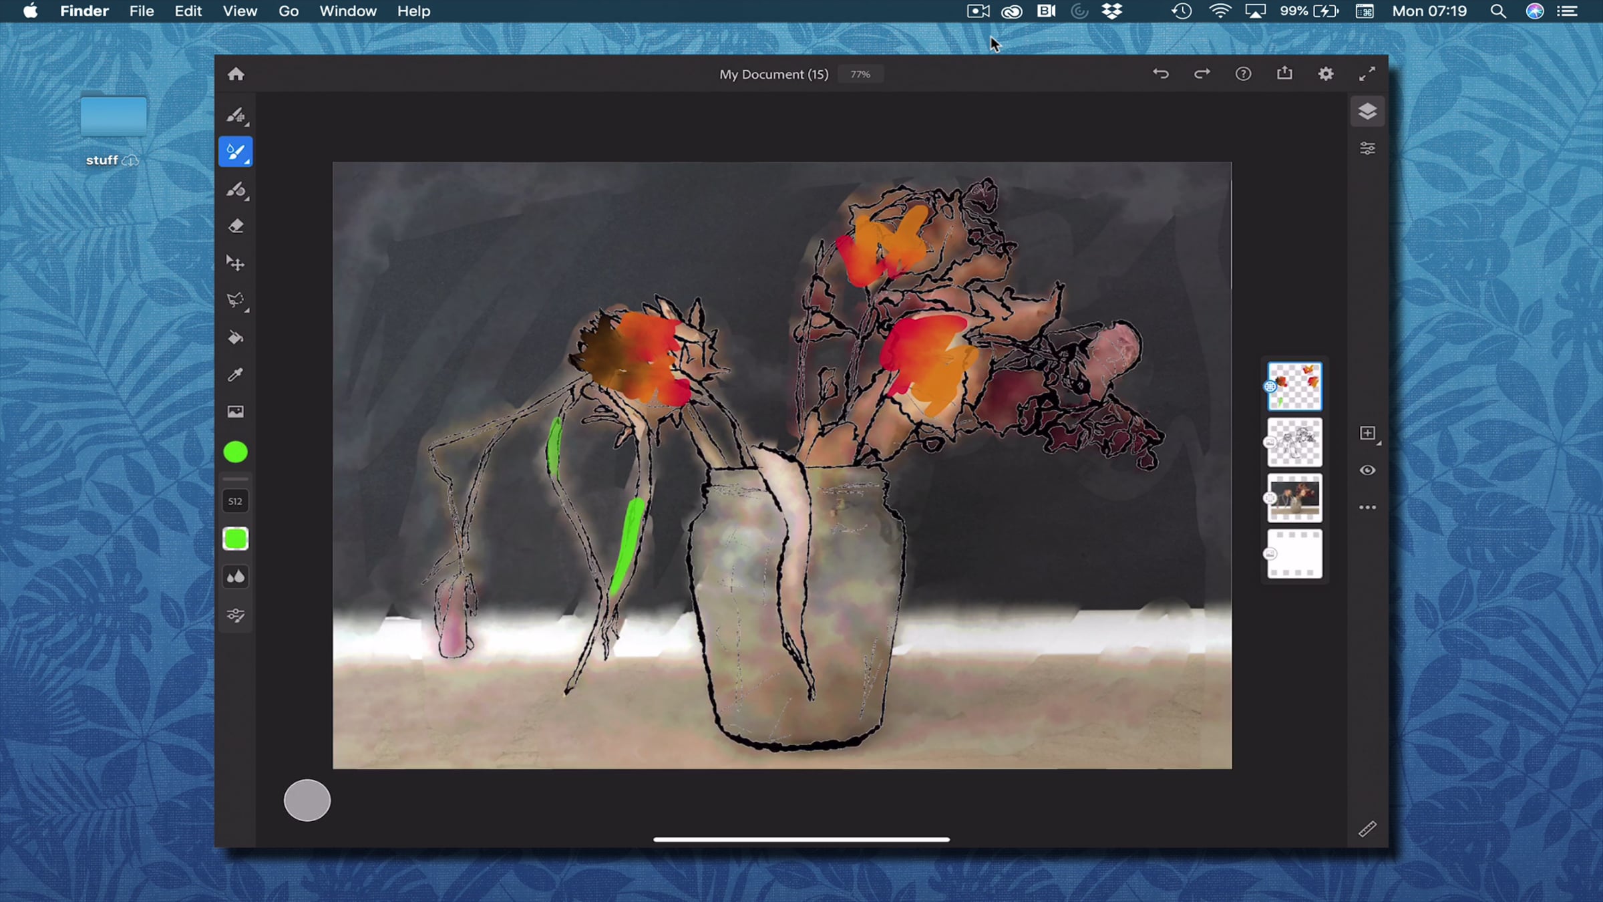Screen dimensions: 1603x902
Task: Open the app Settings gear
Action: tap(1326, 74)
